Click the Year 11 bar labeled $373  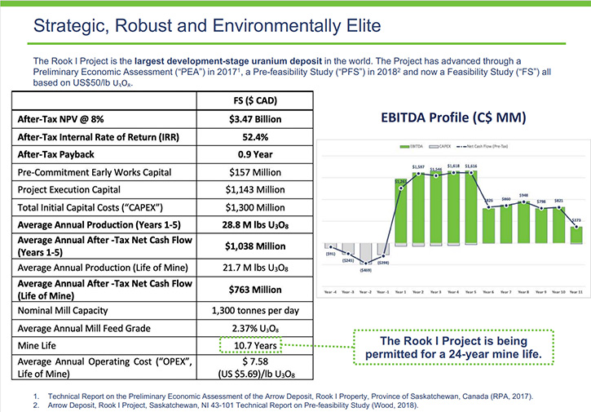point(576,235)
